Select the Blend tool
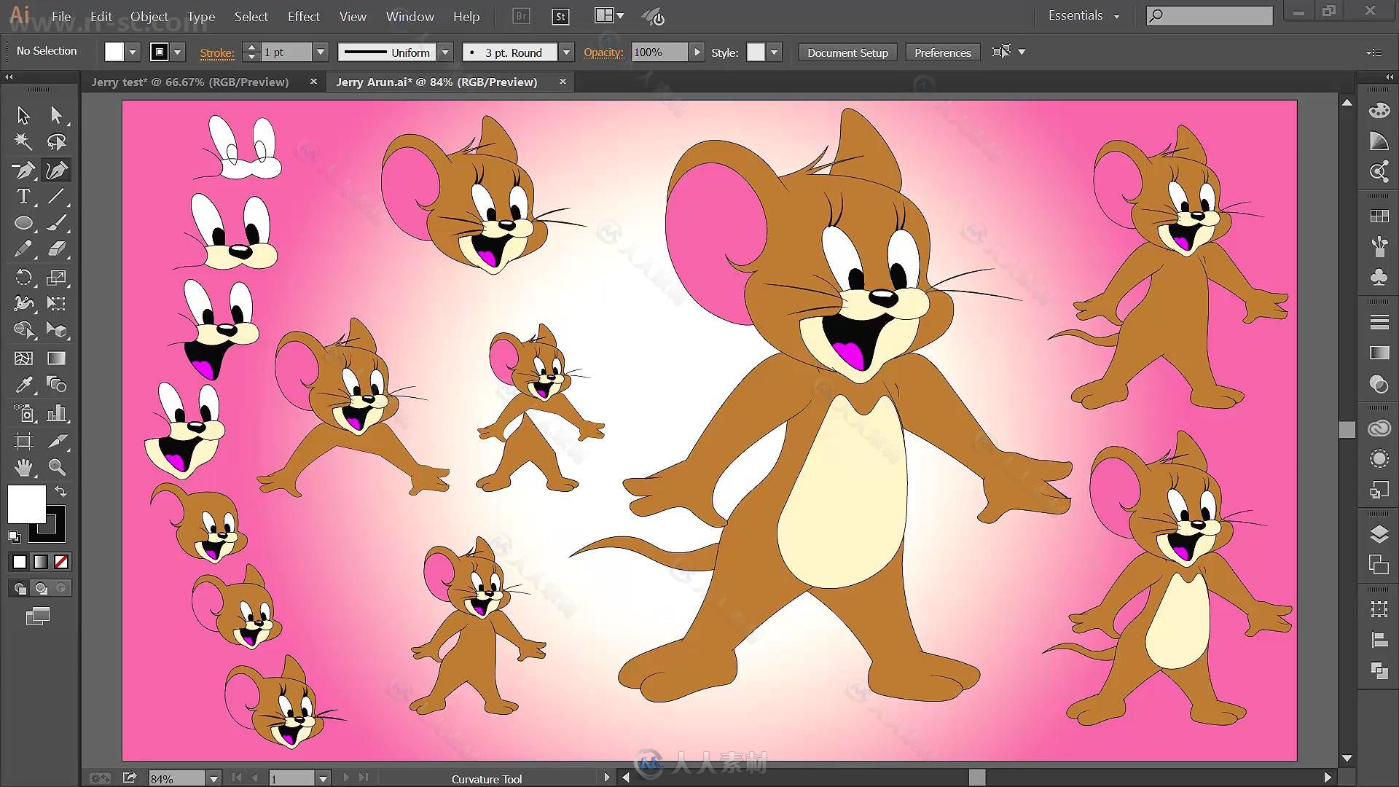This screenshot has height=787, width=1399. click(x=56, y=384)
